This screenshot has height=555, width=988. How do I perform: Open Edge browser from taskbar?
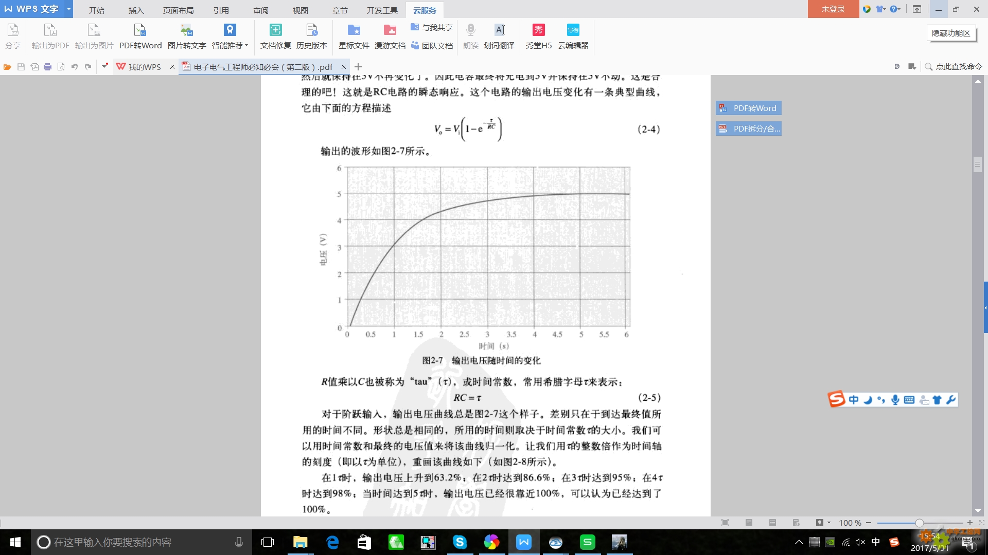click(x=332, y=542)
